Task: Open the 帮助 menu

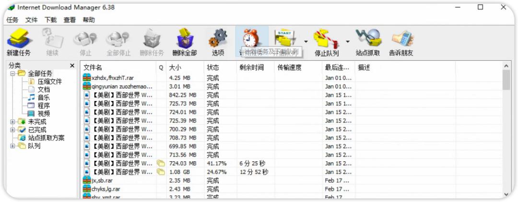Action: click(89, 20)
